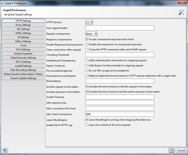Click the User-Agent Header text field
Viewport: 188px width, 155px height.
coord(120,28)
